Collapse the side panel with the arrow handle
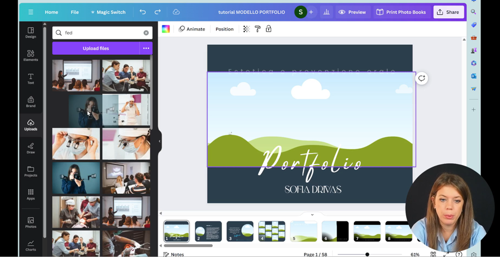 (x=159, y=141)
